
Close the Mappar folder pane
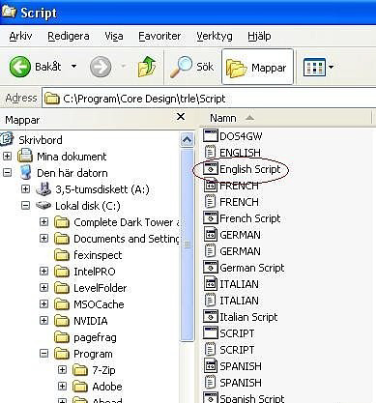[x=181, y=116]
